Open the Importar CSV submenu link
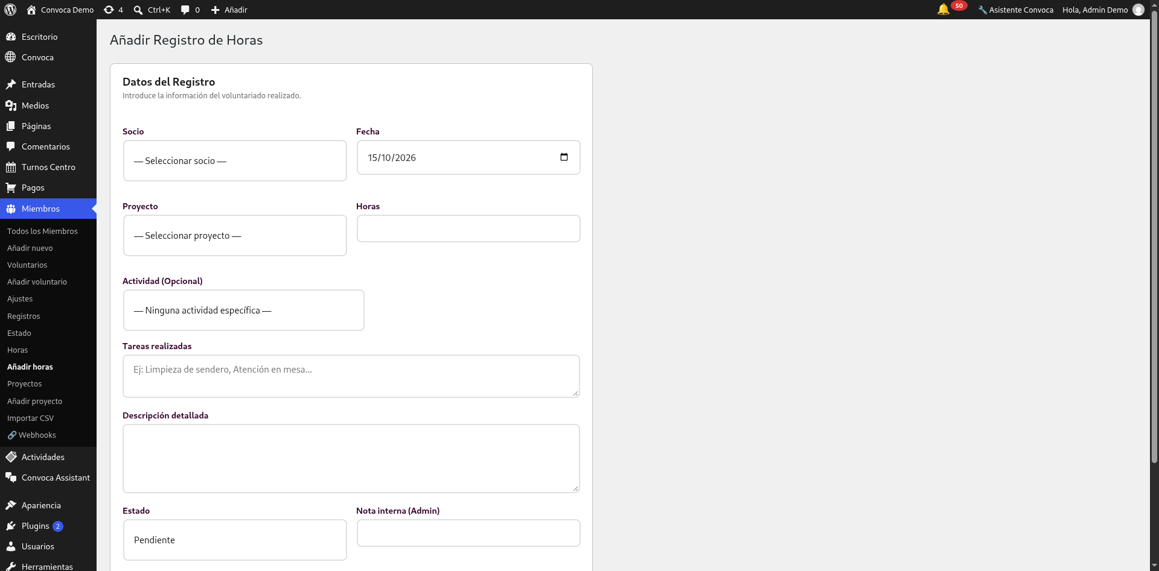 (x=30, y=418)
